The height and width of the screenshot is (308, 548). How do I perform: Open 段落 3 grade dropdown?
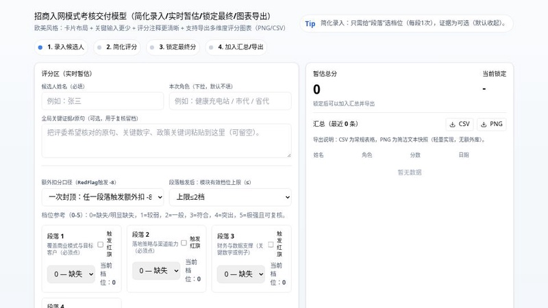(x=241, y=274)
